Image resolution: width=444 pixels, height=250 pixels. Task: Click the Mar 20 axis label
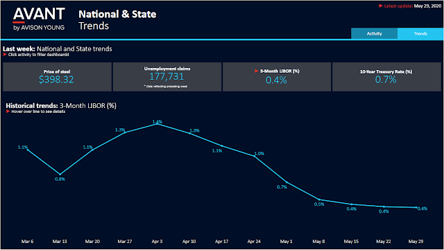(92, 241)
